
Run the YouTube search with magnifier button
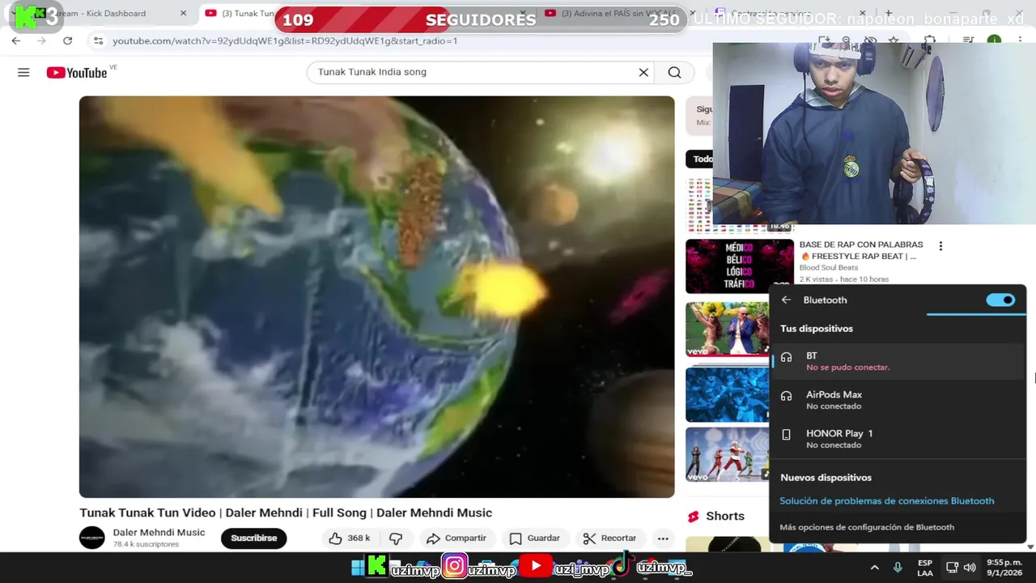click(674, 72)
